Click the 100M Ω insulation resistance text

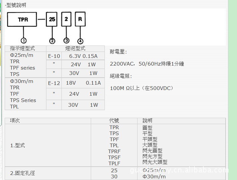(x=142, y=88)
